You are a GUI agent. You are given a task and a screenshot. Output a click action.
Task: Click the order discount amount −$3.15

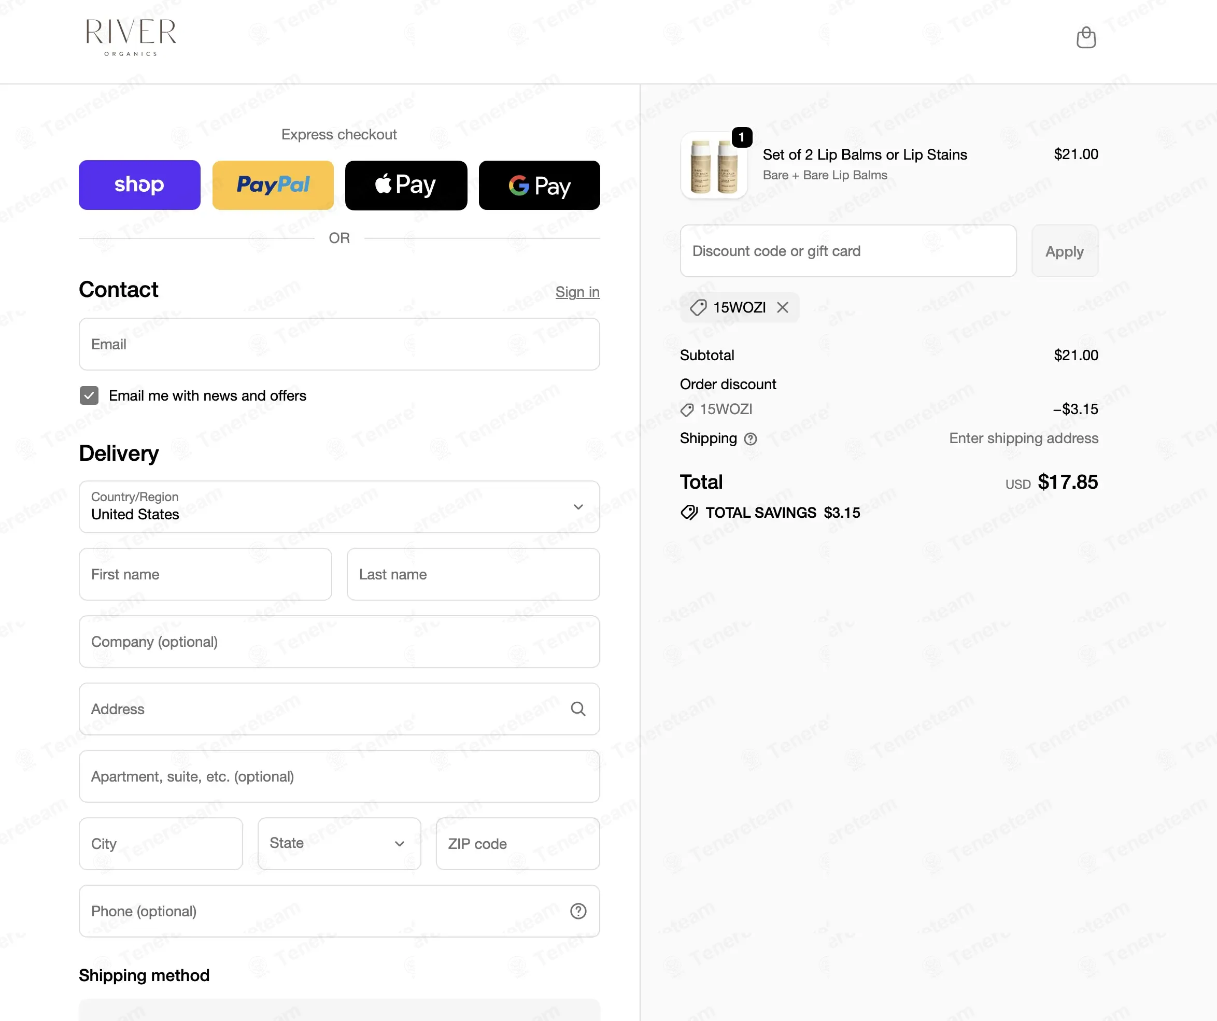click(1075, 409)
